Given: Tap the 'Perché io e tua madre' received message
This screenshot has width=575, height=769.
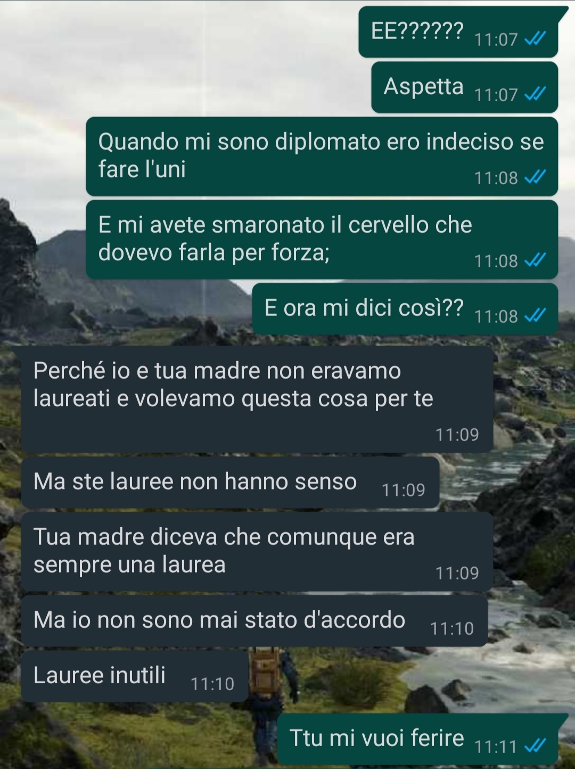Looking at the screenshot, I should [x=257, y=399].
